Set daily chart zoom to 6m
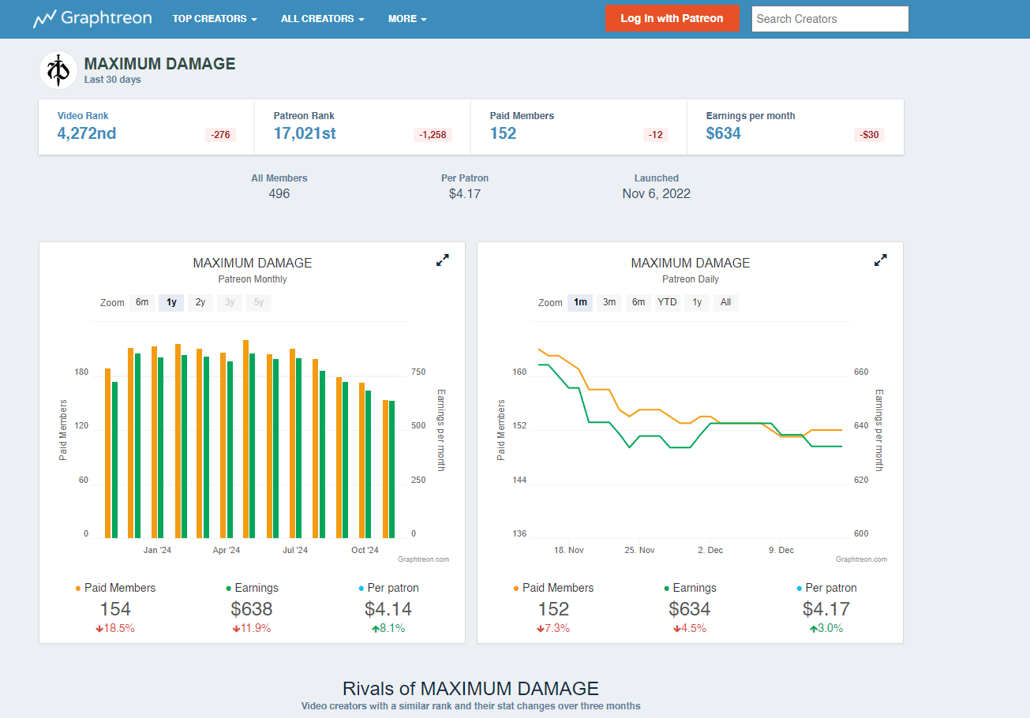 tap(639, 302)
